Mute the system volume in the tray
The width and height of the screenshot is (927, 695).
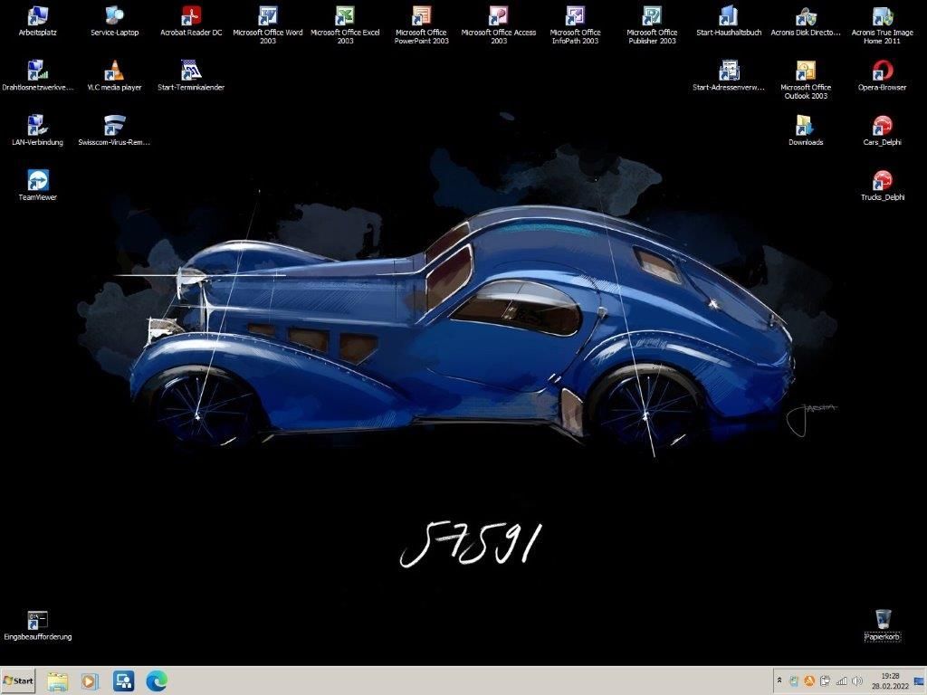pyautogui.click(x=856, y=681)
